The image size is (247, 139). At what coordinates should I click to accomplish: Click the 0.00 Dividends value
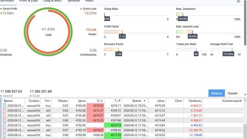click(x=3, y=50)
